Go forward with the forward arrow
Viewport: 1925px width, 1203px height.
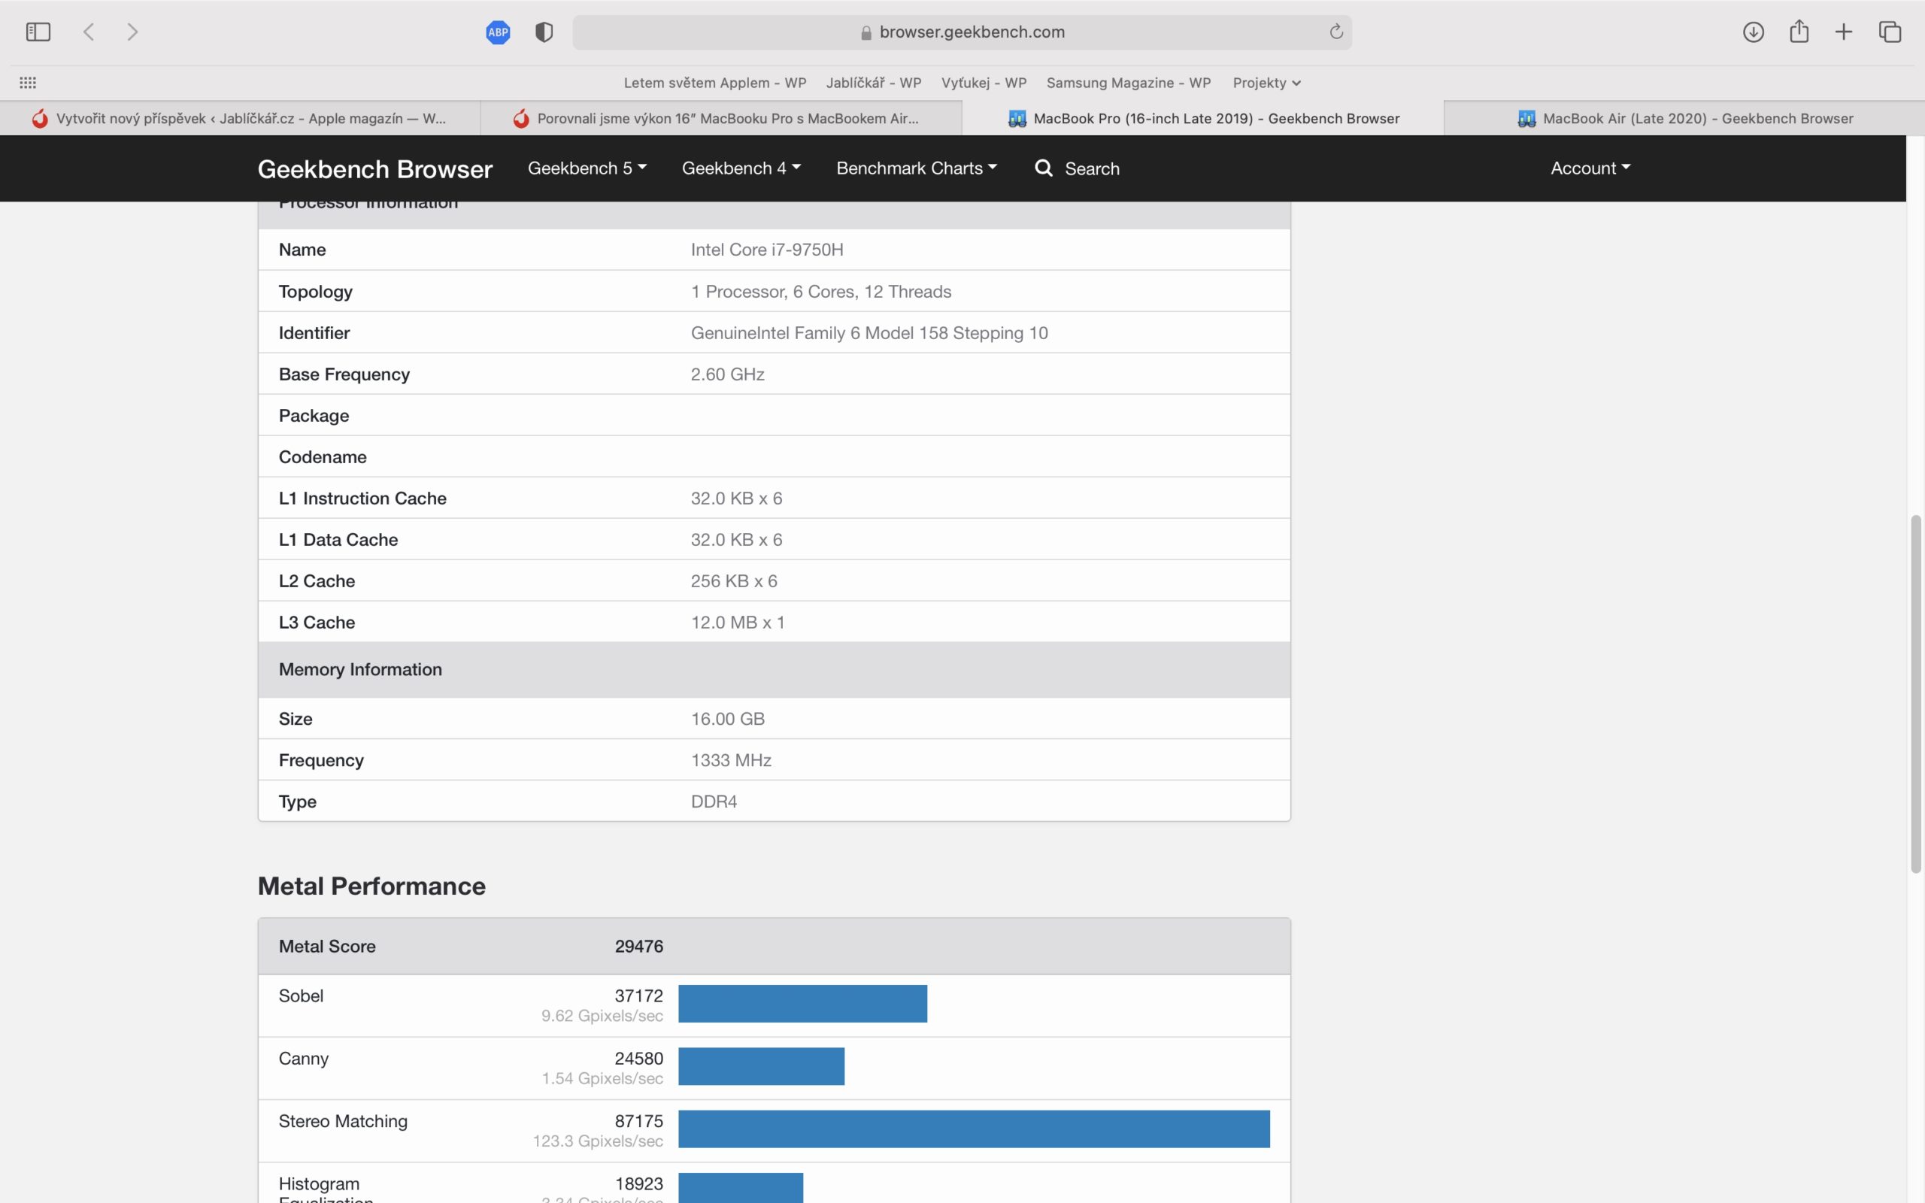(x=133, y=32)
